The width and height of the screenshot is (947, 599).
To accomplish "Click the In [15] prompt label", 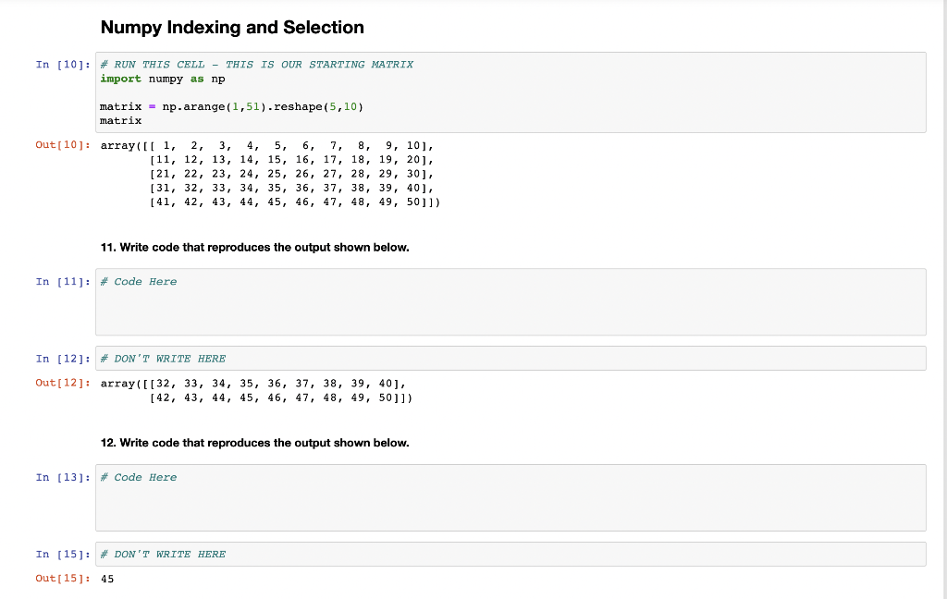I will click(x=63, y=555).
